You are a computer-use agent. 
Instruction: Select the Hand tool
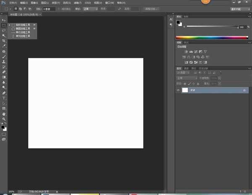4,114
